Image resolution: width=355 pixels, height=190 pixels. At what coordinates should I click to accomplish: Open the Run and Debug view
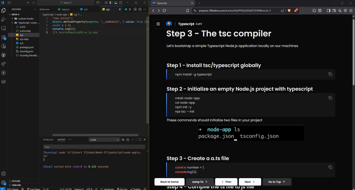pyautogui.click(x=4, y=19)
